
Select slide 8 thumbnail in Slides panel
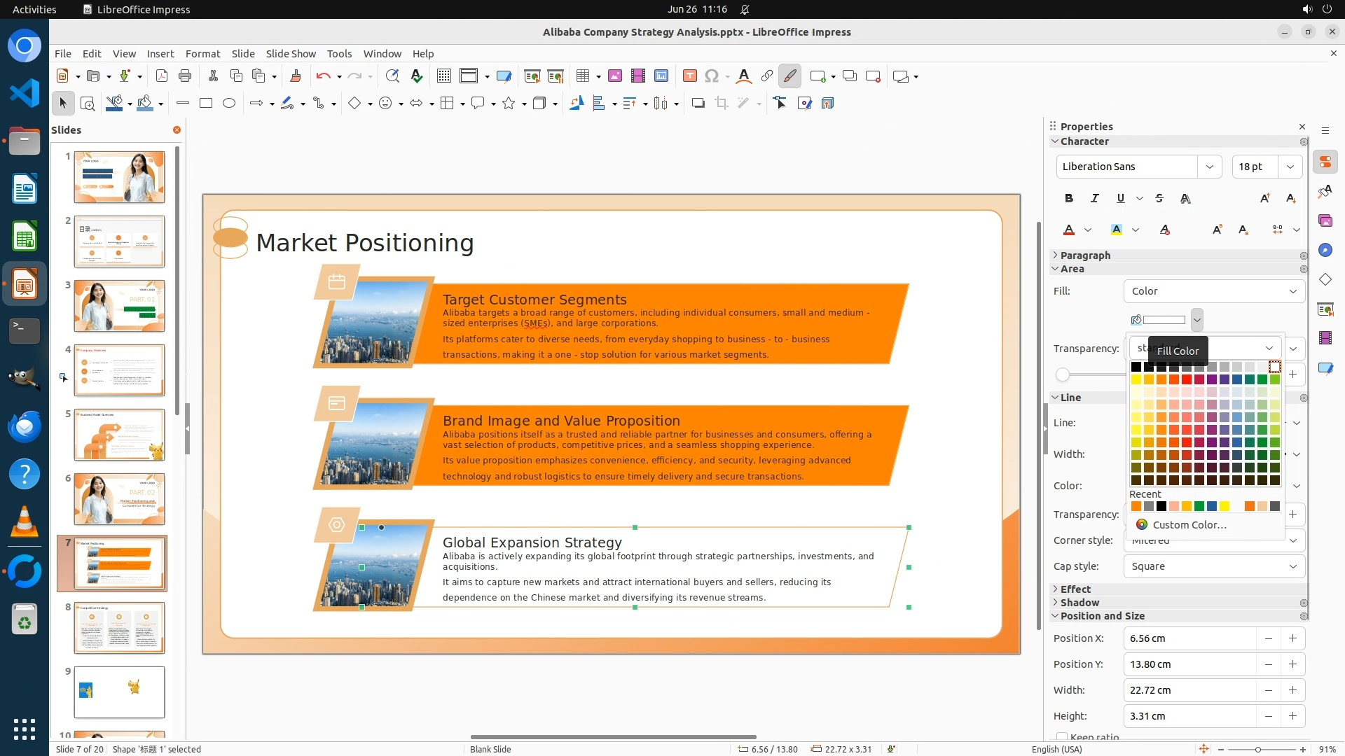119,627
